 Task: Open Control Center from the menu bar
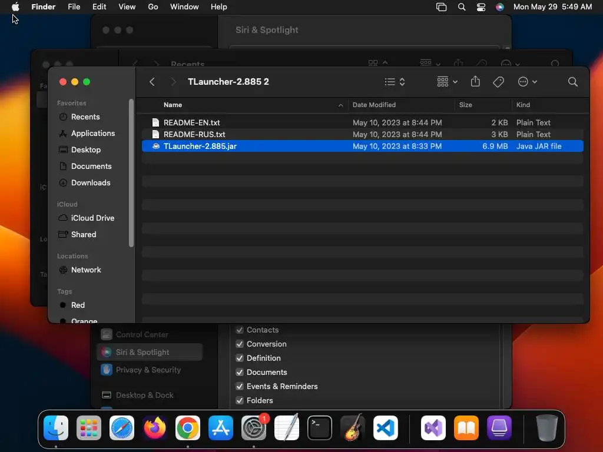[x=481, y=7]
